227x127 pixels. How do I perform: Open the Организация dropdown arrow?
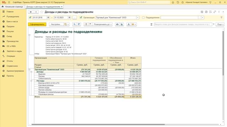(138, 18)
